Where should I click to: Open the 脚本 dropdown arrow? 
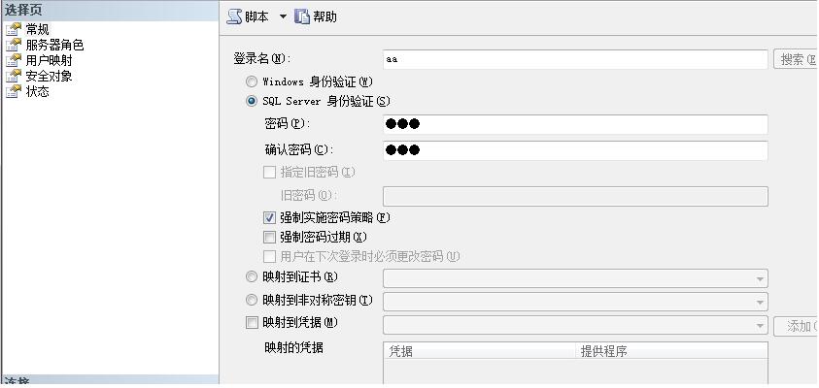click(283, 16)
